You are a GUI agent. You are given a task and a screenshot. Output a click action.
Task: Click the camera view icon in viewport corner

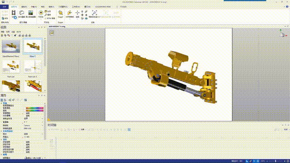tap(52, 33)
